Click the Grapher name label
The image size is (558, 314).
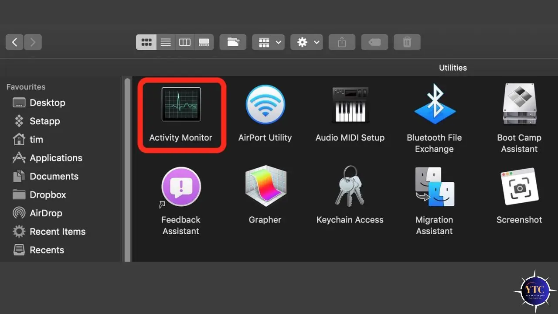265,220
